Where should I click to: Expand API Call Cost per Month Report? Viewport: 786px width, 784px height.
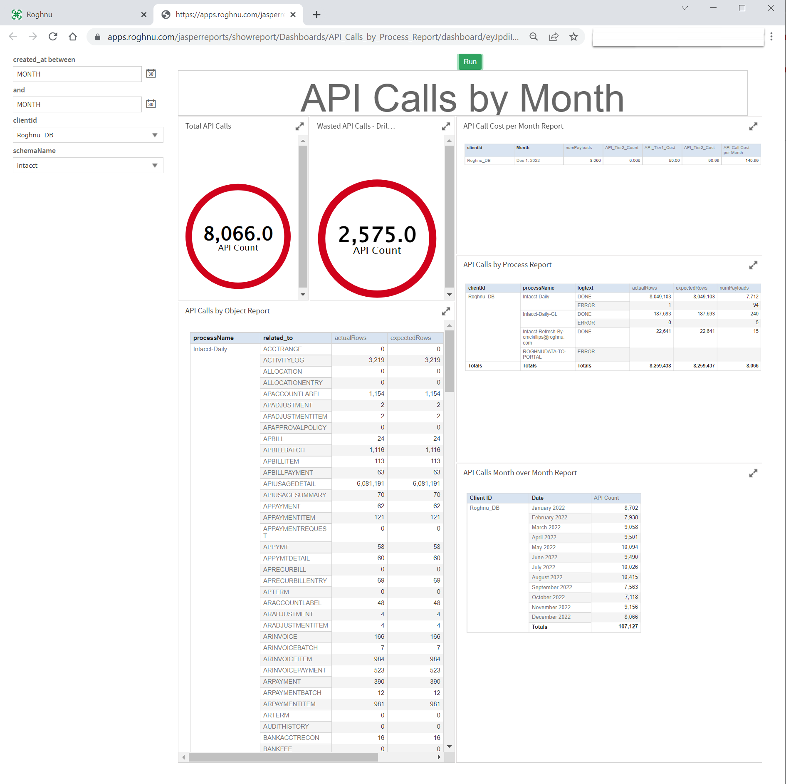tap(753, 127)
